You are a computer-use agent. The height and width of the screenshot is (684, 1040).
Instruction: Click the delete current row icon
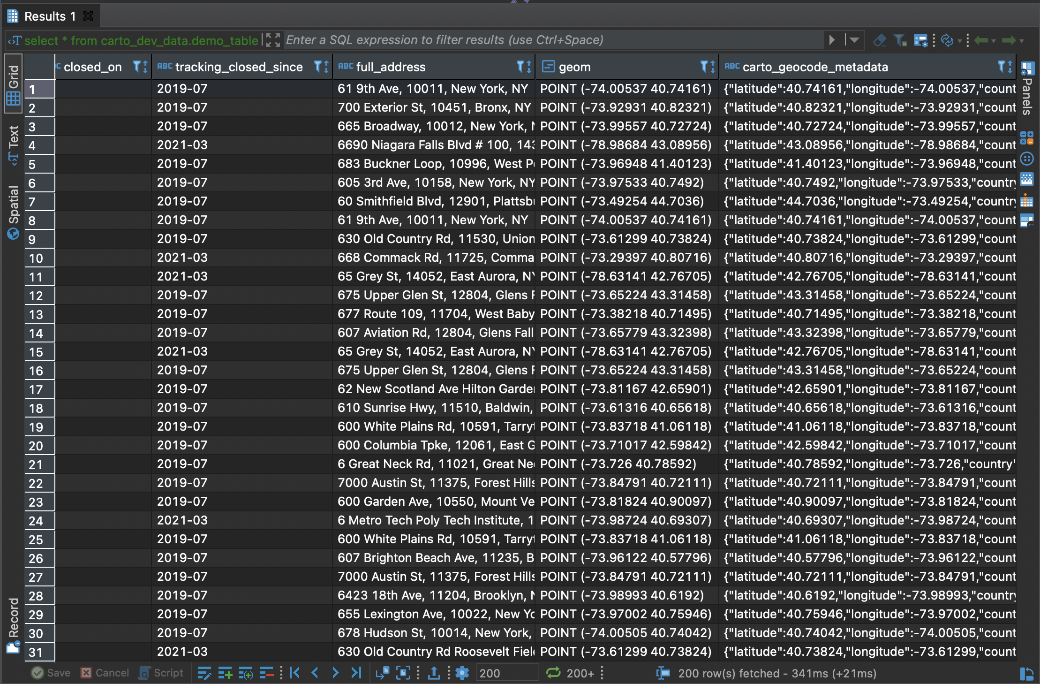point(266,673)
